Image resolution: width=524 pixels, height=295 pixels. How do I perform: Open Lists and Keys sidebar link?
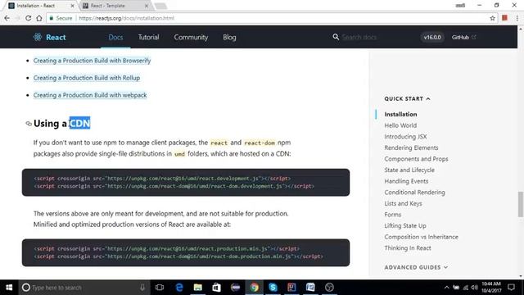(403, 203)
